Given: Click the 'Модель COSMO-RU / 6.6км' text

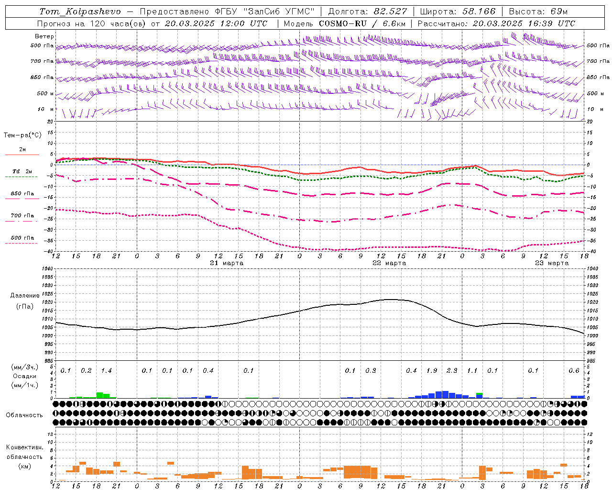Looking at the screenshot, I should [x=345, y=23].
